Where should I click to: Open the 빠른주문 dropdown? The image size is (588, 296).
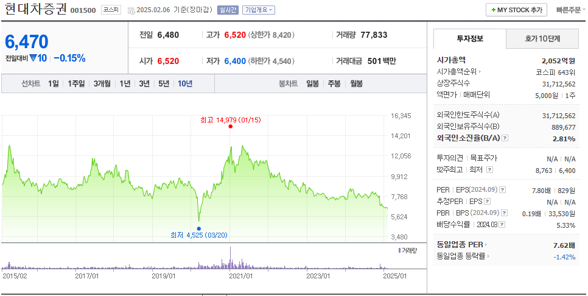tap(571, 10)
